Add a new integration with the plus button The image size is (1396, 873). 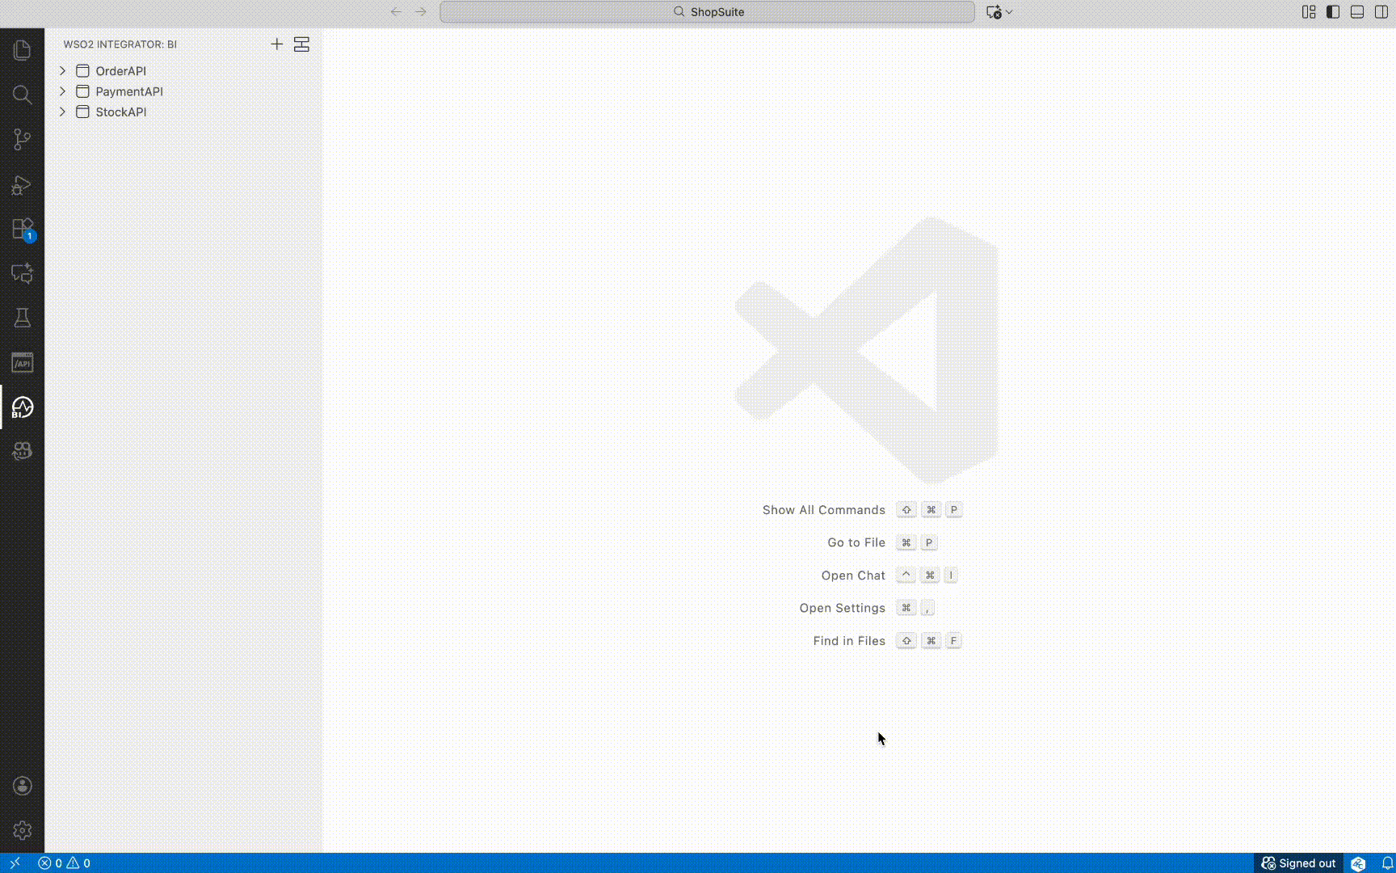coord(277,44)
